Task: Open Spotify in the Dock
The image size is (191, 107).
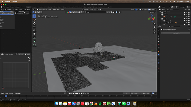Action: [100, 104]
